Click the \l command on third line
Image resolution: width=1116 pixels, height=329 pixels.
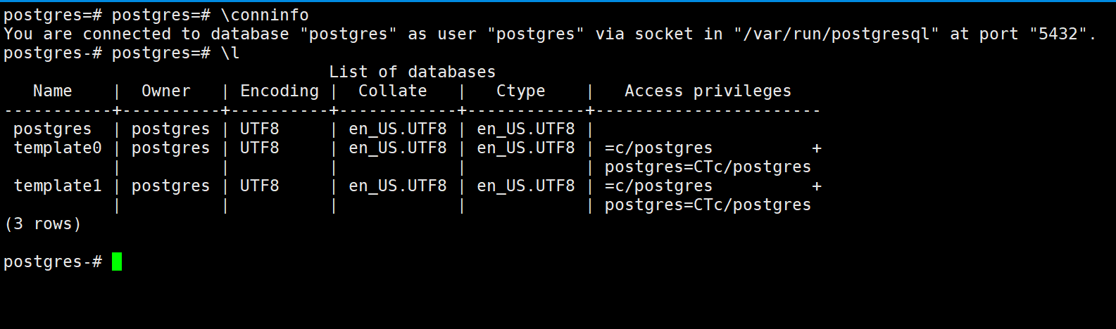[230, 53]
